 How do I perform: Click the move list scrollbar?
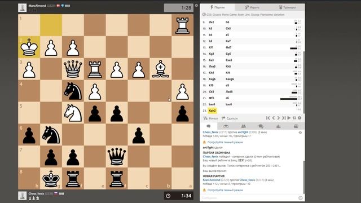pos(303,82)
